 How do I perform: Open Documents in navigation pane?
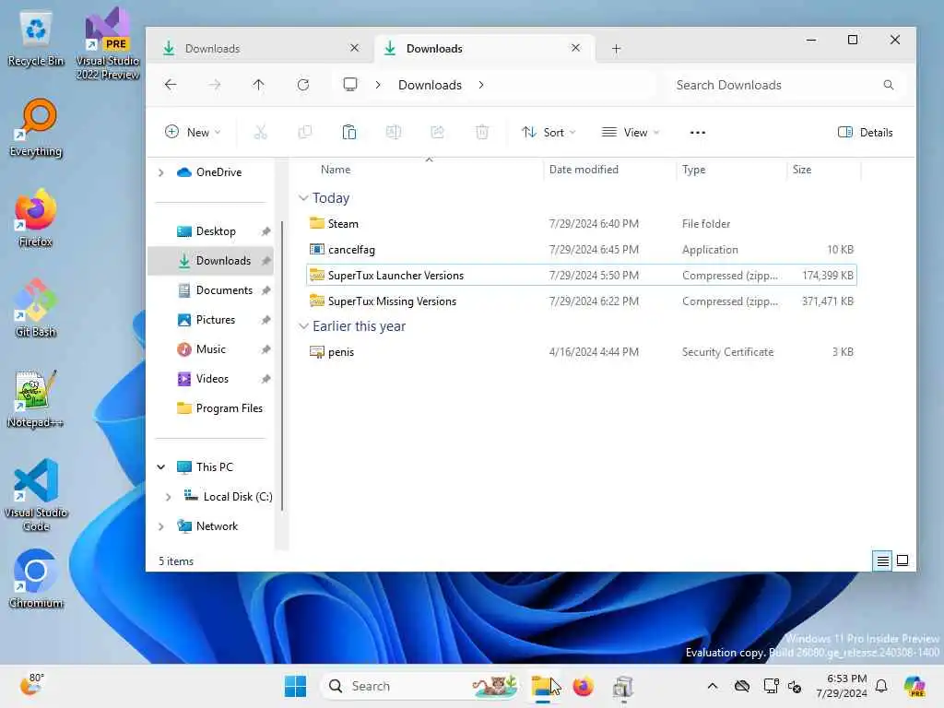pyautogui.click(x=211, y=290)
